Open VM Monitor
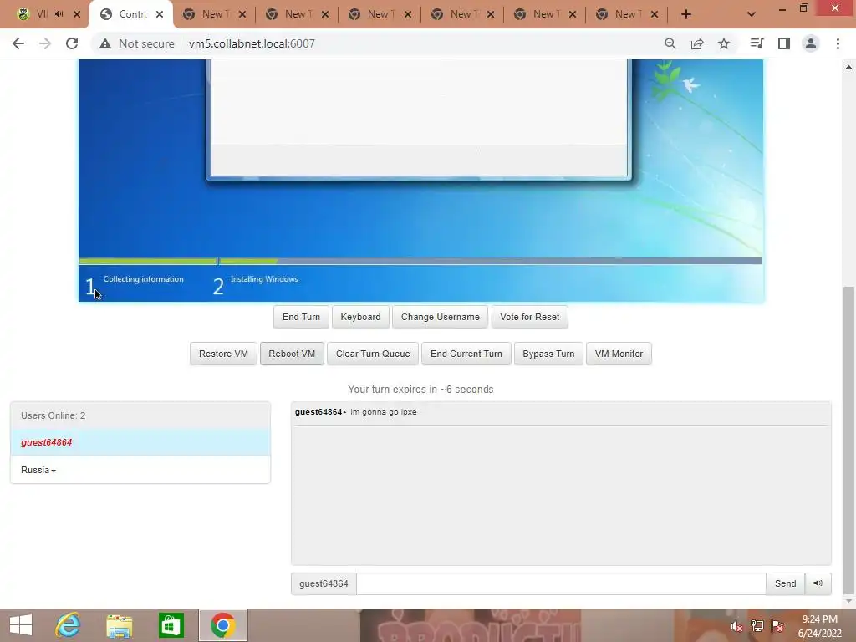Screen dimensions: 856x642 pos(619,354)
